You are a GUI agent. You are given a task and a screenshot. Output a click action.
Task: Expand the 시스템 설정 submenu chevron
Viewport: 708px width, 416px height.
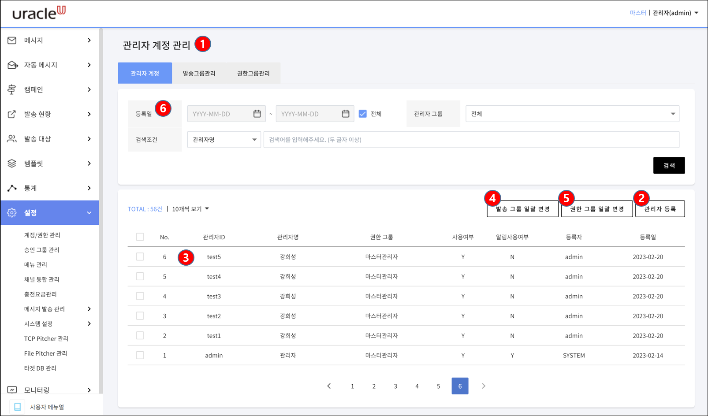point(89,324)
